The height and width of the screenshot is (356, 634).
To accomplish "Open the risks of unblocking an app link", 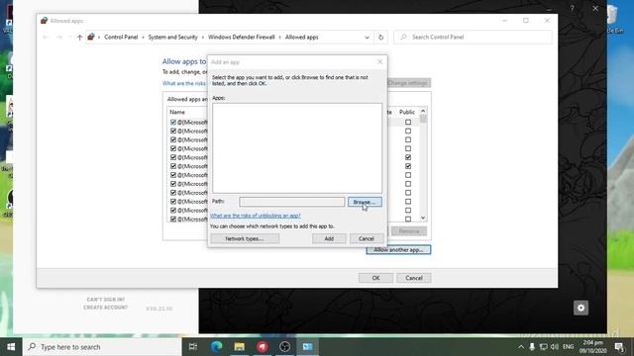I will [x=256, y=216].
